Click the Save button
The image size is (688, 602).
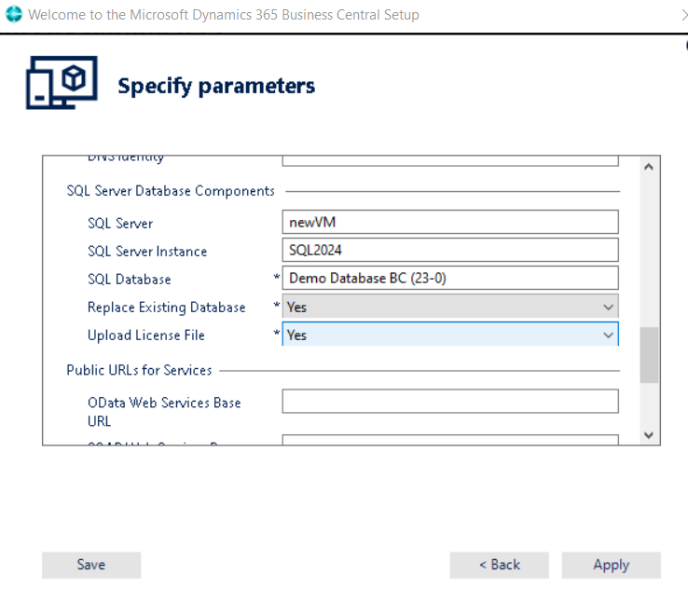(91, 565)
